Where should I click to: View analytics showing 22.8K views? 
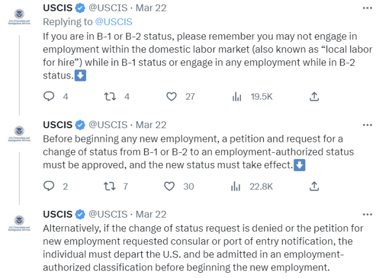click(x=236, y=186)
